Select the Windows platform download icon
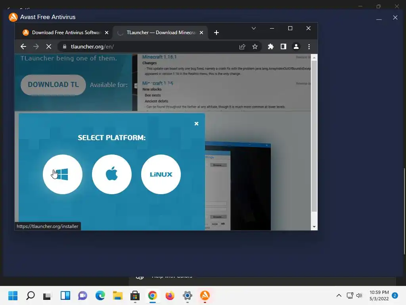 [63, 174]
